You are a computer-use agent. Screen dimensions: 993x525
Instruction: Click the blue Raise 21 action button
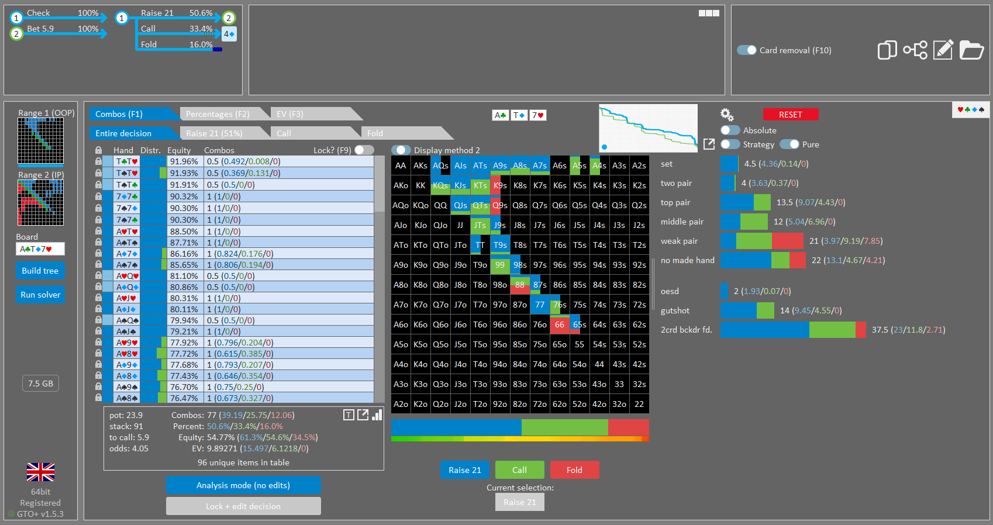465,470
